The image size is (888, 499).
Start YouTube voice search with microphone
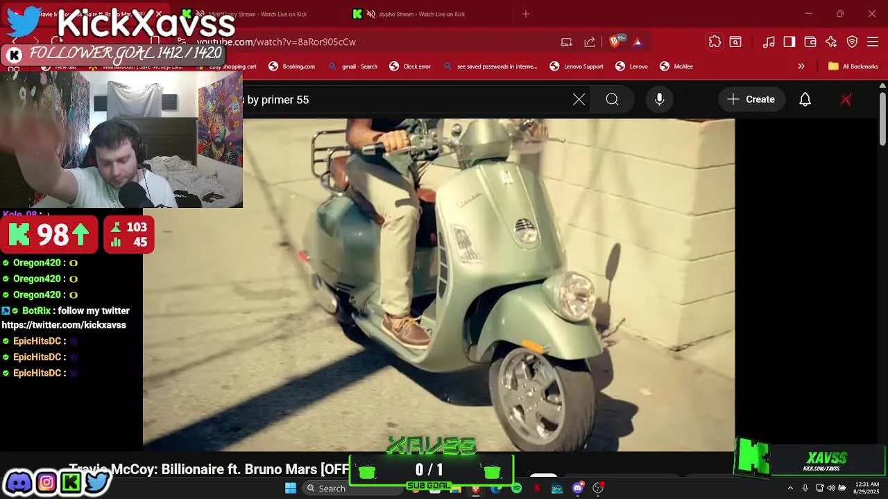coord(660,100)
